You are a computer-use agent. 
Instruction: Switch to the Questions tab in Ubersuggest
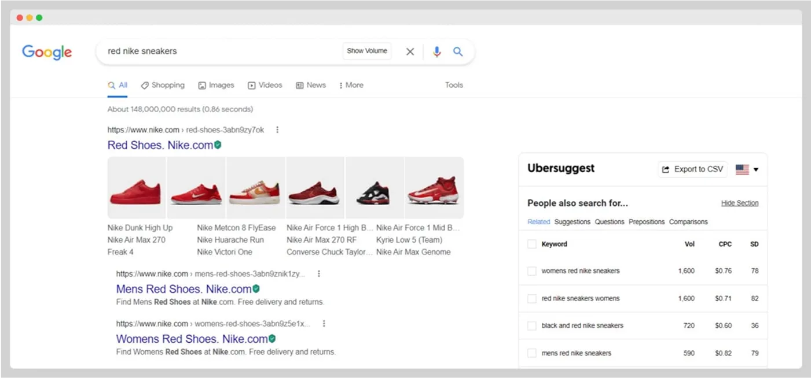[x=609, y=221]
